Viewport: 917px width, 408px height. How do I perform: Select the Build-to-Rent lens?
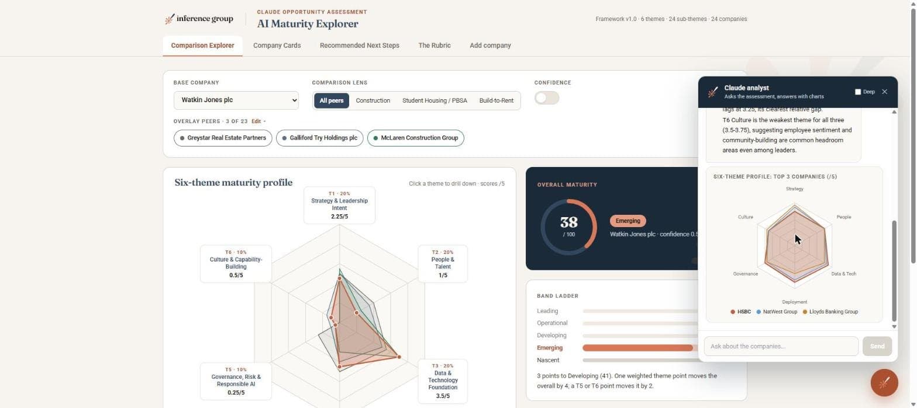point(496,100)
